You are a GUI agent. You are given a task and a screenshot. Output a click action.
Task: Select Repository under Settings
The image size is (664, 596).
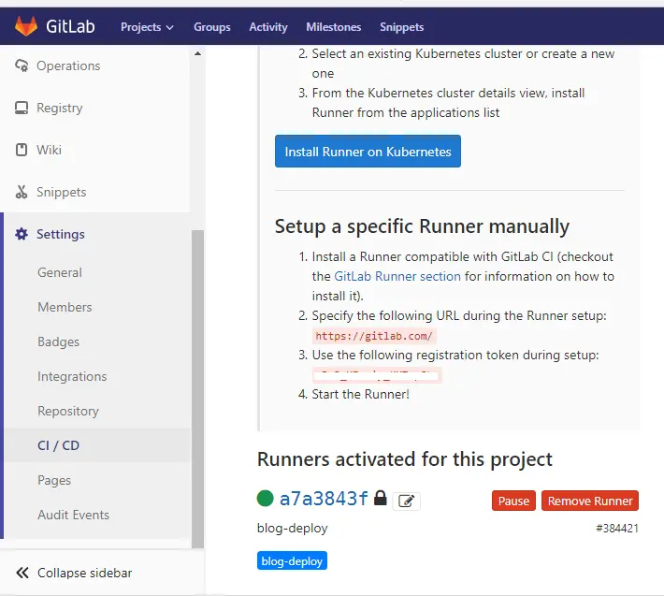68,411
